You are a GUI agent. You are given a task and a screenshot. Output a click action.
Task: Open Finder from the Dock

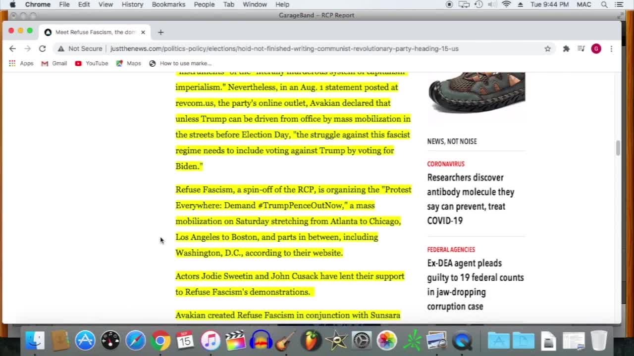coord(35,340)
